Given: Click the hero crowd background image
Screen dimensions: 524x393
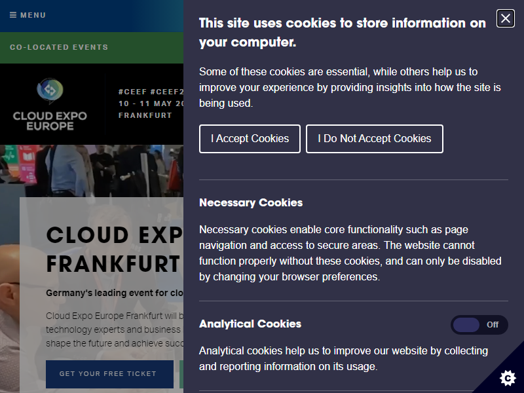Looking at the screenshot, I should click(92, 170).
